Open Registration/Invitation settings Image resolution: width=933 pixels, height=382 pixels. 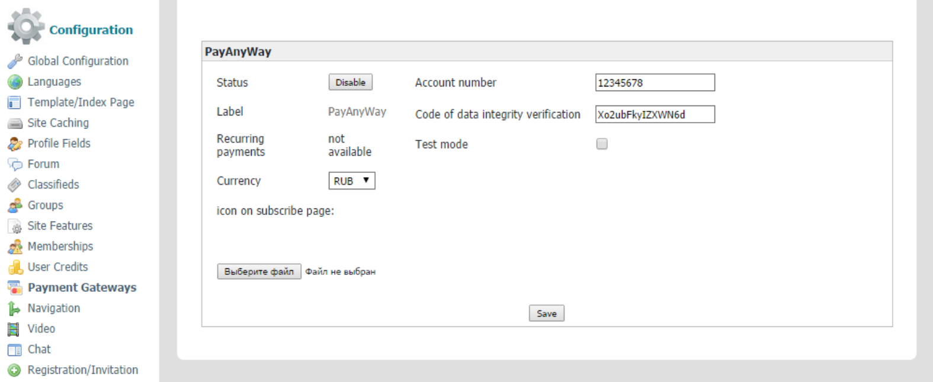click(83, 370)
